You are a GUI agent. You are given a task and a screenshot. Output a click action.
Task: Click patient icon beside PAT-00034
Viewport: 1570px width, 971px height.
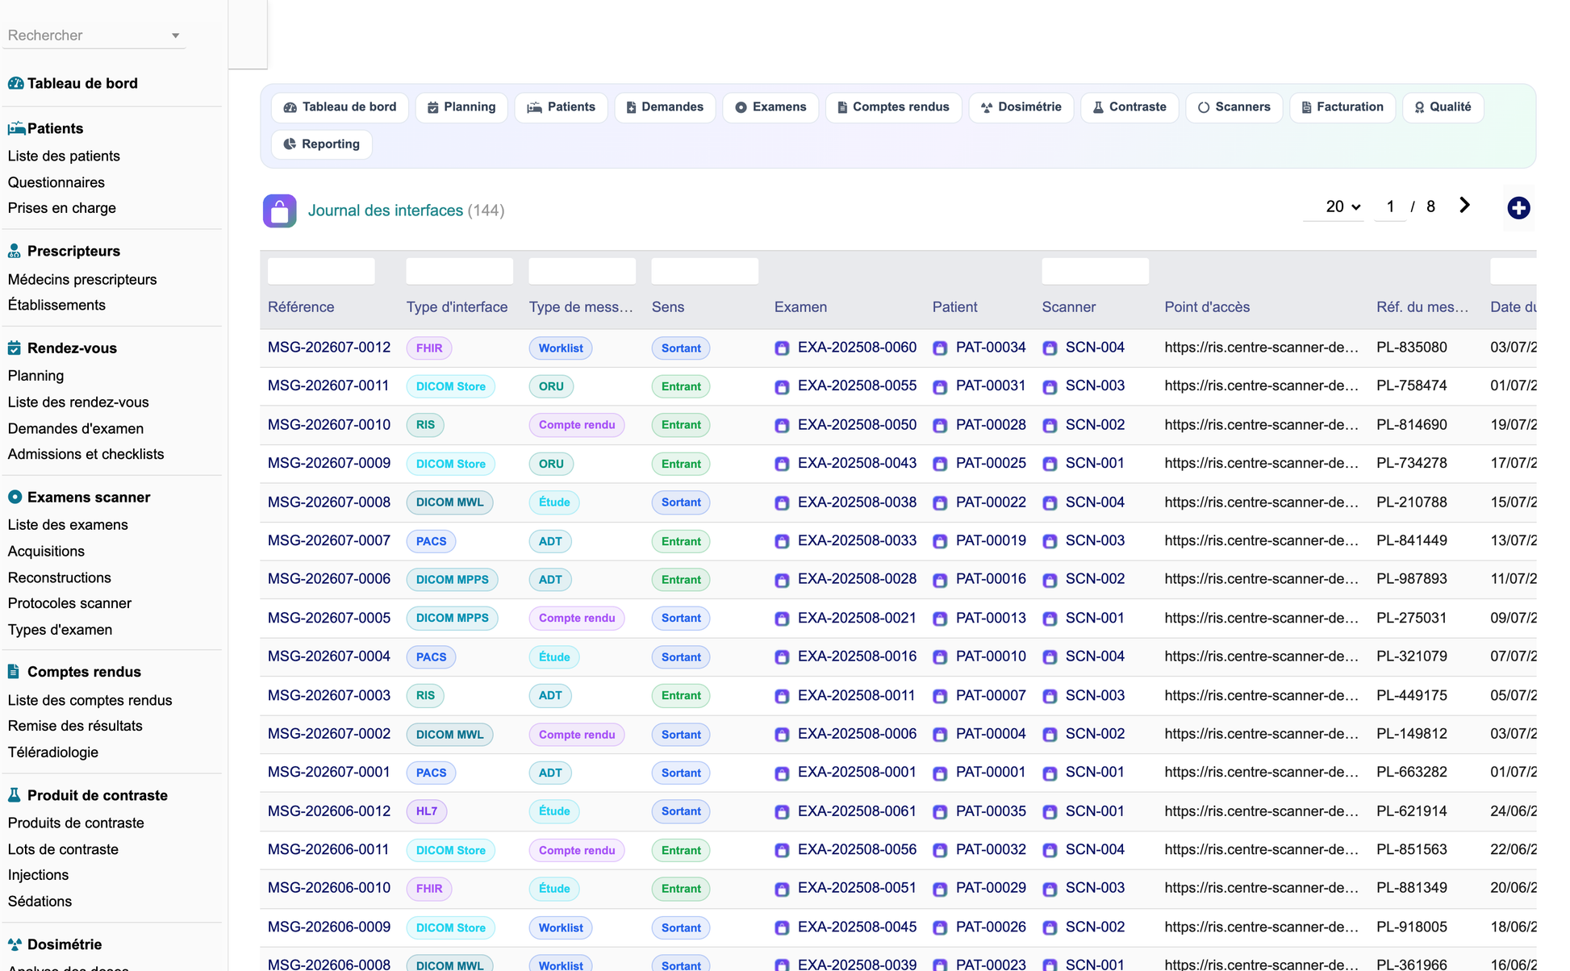click(x=940, y=348)
